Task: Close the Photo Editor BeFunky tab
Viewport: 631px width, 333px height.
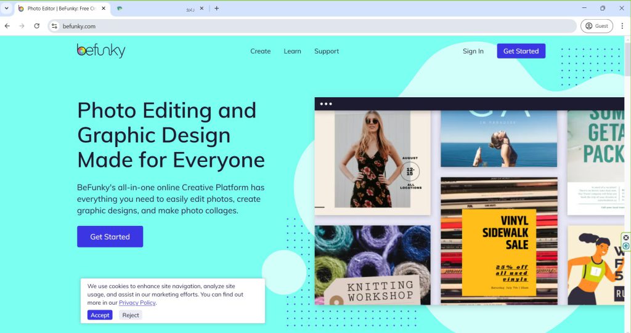Action: coord(104,8)
